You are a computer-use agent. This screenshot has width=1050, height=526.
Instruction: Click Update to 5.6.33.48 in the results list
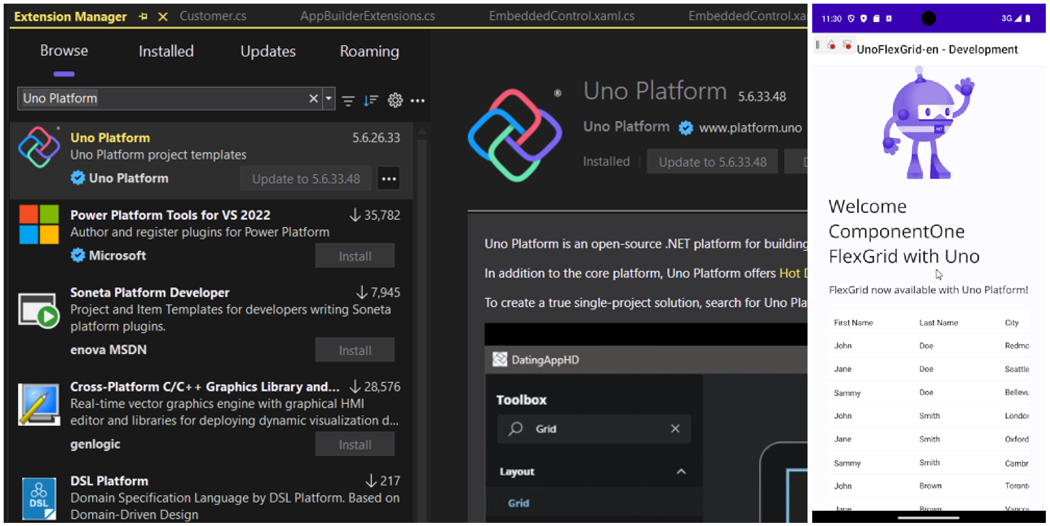click(306, 179)
